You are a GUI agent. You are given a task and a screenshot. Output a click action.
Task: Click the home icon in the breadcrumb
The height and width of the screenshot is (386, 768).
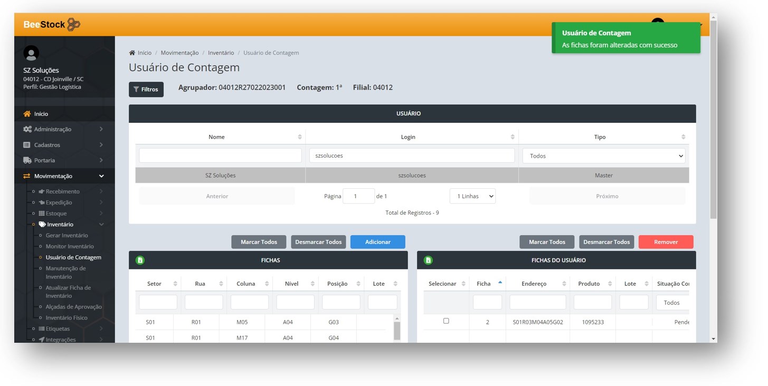tap(132, 53)
